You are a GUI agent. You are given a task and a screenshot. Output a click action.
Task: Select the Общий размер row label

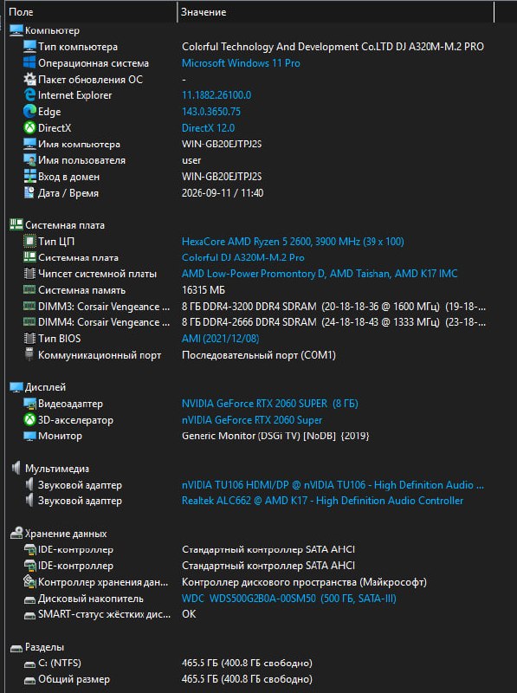(74, 679)
